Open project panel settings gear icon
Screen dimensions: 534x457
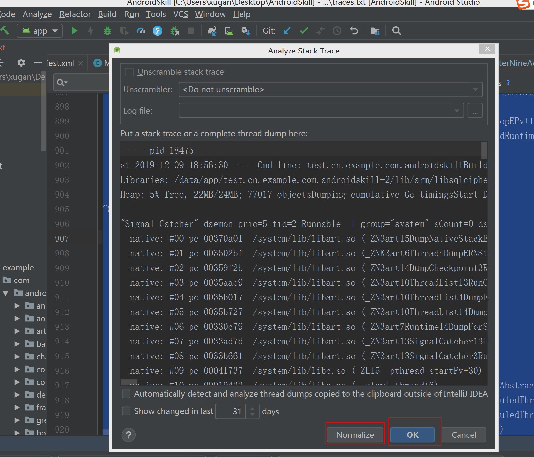pyautogui.click(x=21, y=63)
